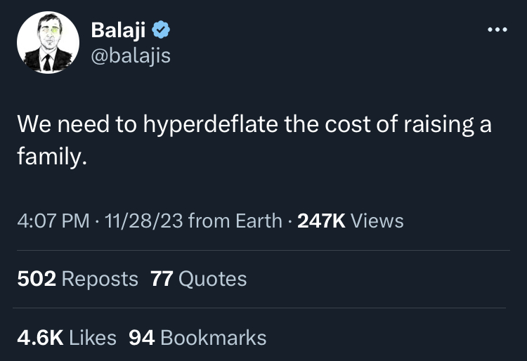The width and height of the screenshot is (527, 361).
Task: Open the 502 Reposts list
Action: coord(77,279)
